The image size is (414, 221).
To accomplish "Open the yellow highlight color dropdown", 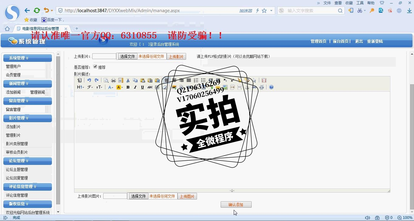I will (120, 87).
